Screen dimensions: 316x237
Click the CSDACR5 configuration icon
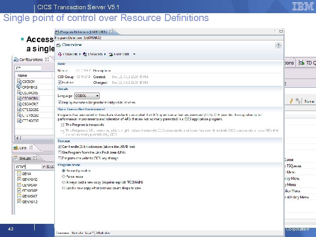pos(19,93)
